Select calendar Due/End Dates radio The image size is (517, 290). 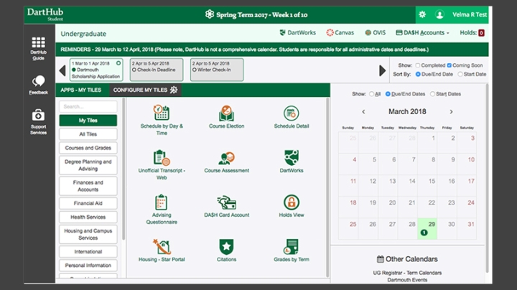(388, 94)
